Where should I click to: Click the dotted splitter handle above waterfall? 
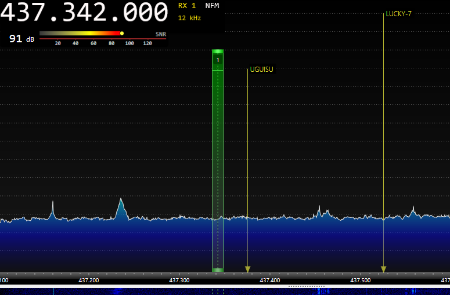pos(307,286)
